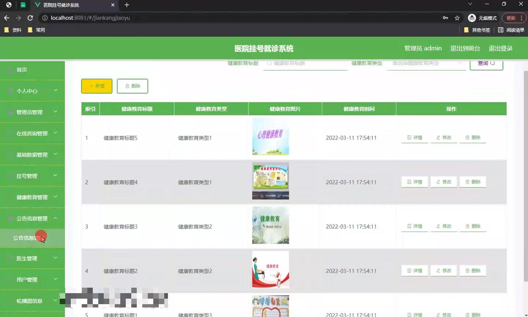Click the search icon in 健康教育标题 field
Screen dimensions: 528x317
[x=268, y=63]
